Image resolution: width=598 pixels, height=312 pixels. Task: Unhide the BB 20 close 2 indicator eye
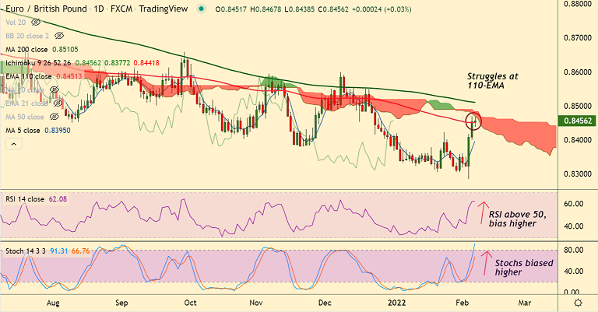pyautogui.click(x=58, y=36)
